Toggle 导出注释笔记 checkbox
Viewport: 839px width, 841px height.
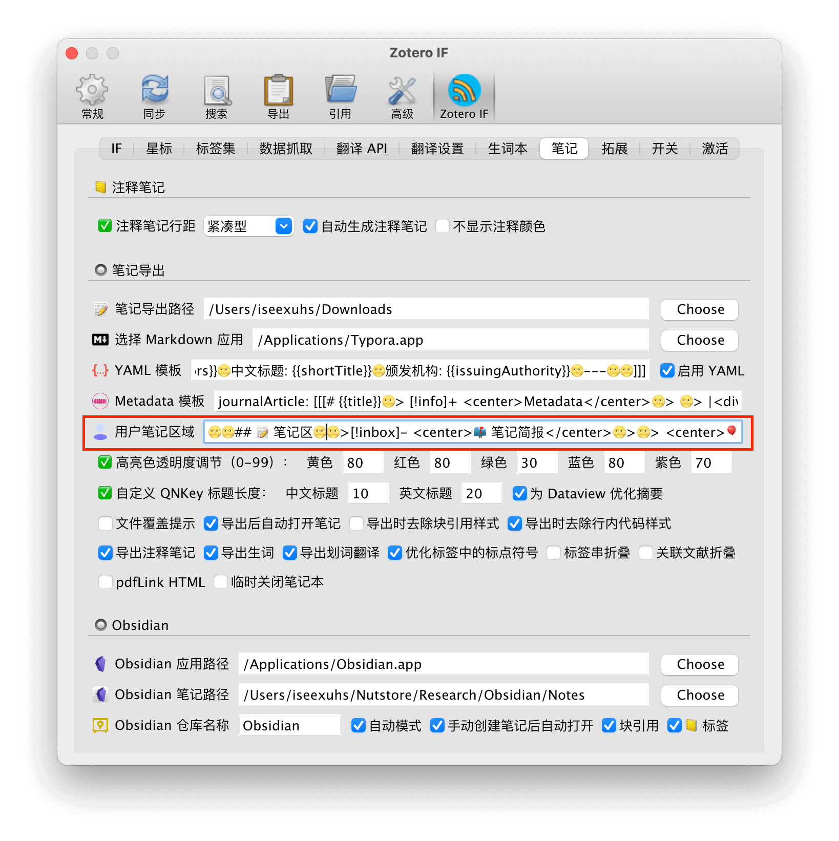pos(105,553)
